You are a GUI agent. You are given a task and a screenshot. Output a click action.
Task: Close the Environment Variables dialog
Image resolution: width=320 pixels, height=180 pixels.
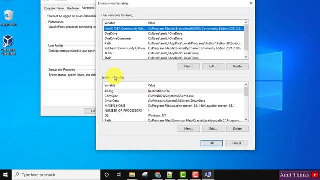tap(251, 3)
